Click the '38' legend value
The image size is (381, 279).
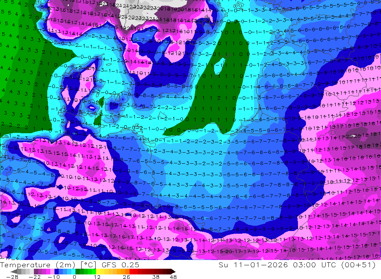pyautogui.click(x=156, y=277)
